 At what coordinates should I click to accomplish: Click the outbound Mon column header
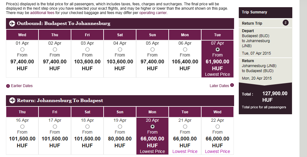[x=185, y=35]
